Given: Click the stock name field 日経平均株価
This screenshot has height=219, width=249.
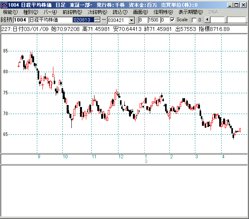Looking at the screenshot, I should tap(51, 20).
